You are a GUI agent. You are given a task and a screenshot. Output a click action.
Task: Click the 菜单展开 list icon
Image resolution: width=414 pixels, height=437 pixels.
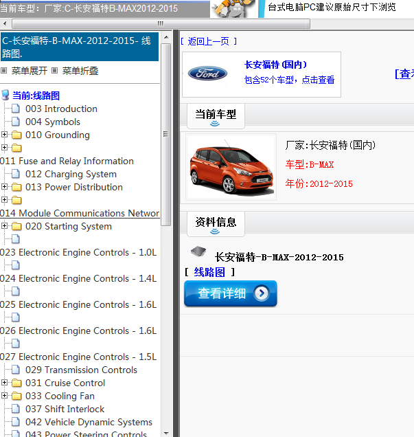click(x=3, y=71)
